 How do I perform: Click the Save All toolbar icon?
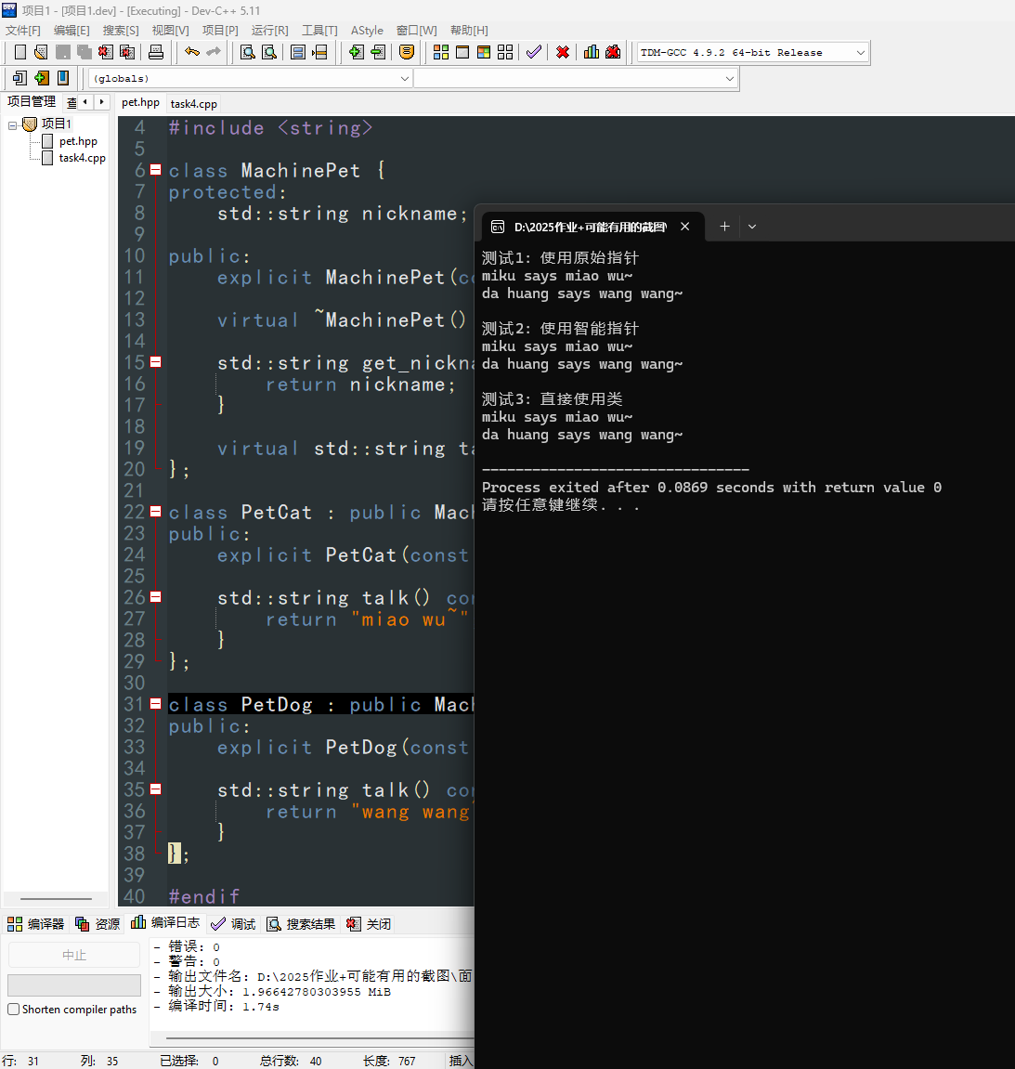84,52
